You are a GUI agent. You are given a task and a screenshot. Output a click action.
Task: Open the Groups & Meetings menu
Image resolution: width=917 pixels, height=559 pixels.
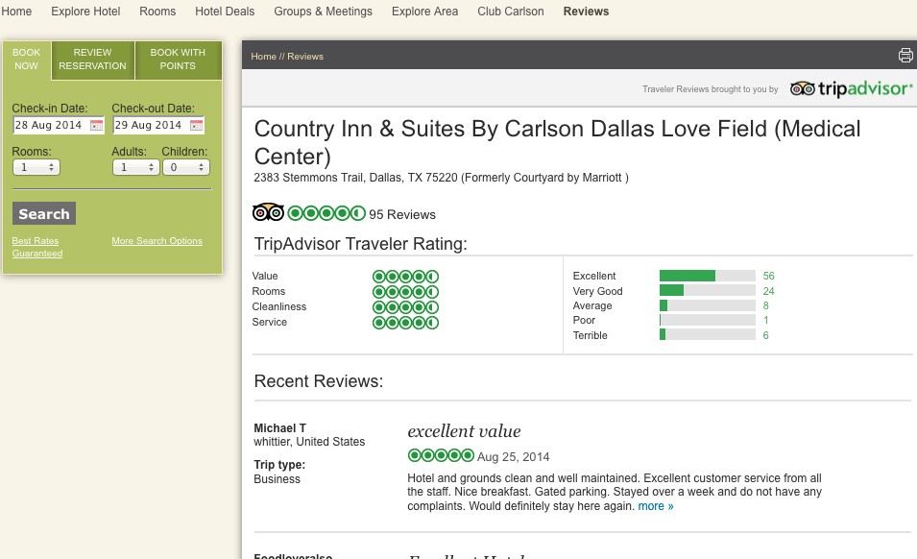coord(323,12)
